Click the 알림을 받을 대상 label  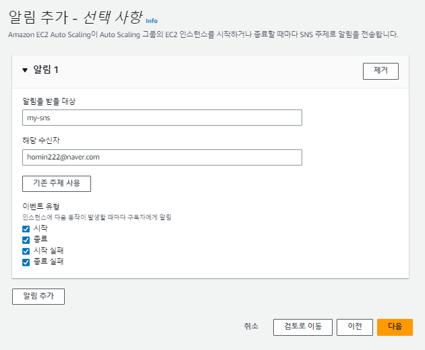point(49,101)
